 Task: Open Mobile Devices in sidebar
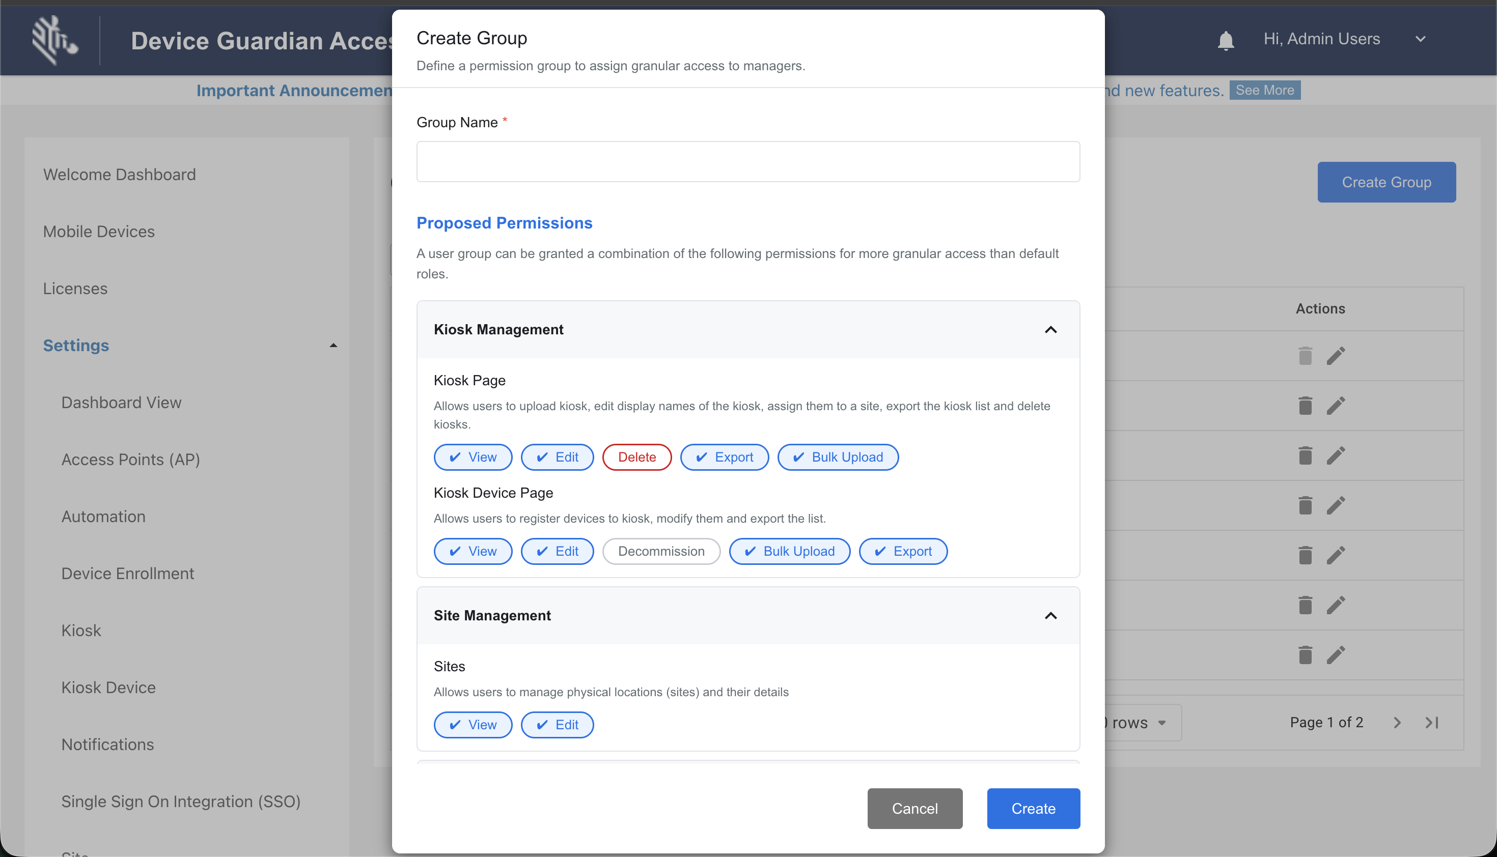pos(99,232)
